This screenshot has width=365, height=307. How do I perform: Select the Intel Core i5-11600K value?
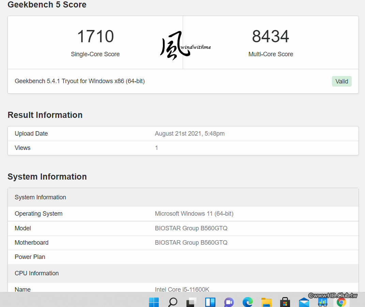click(182, 289)
